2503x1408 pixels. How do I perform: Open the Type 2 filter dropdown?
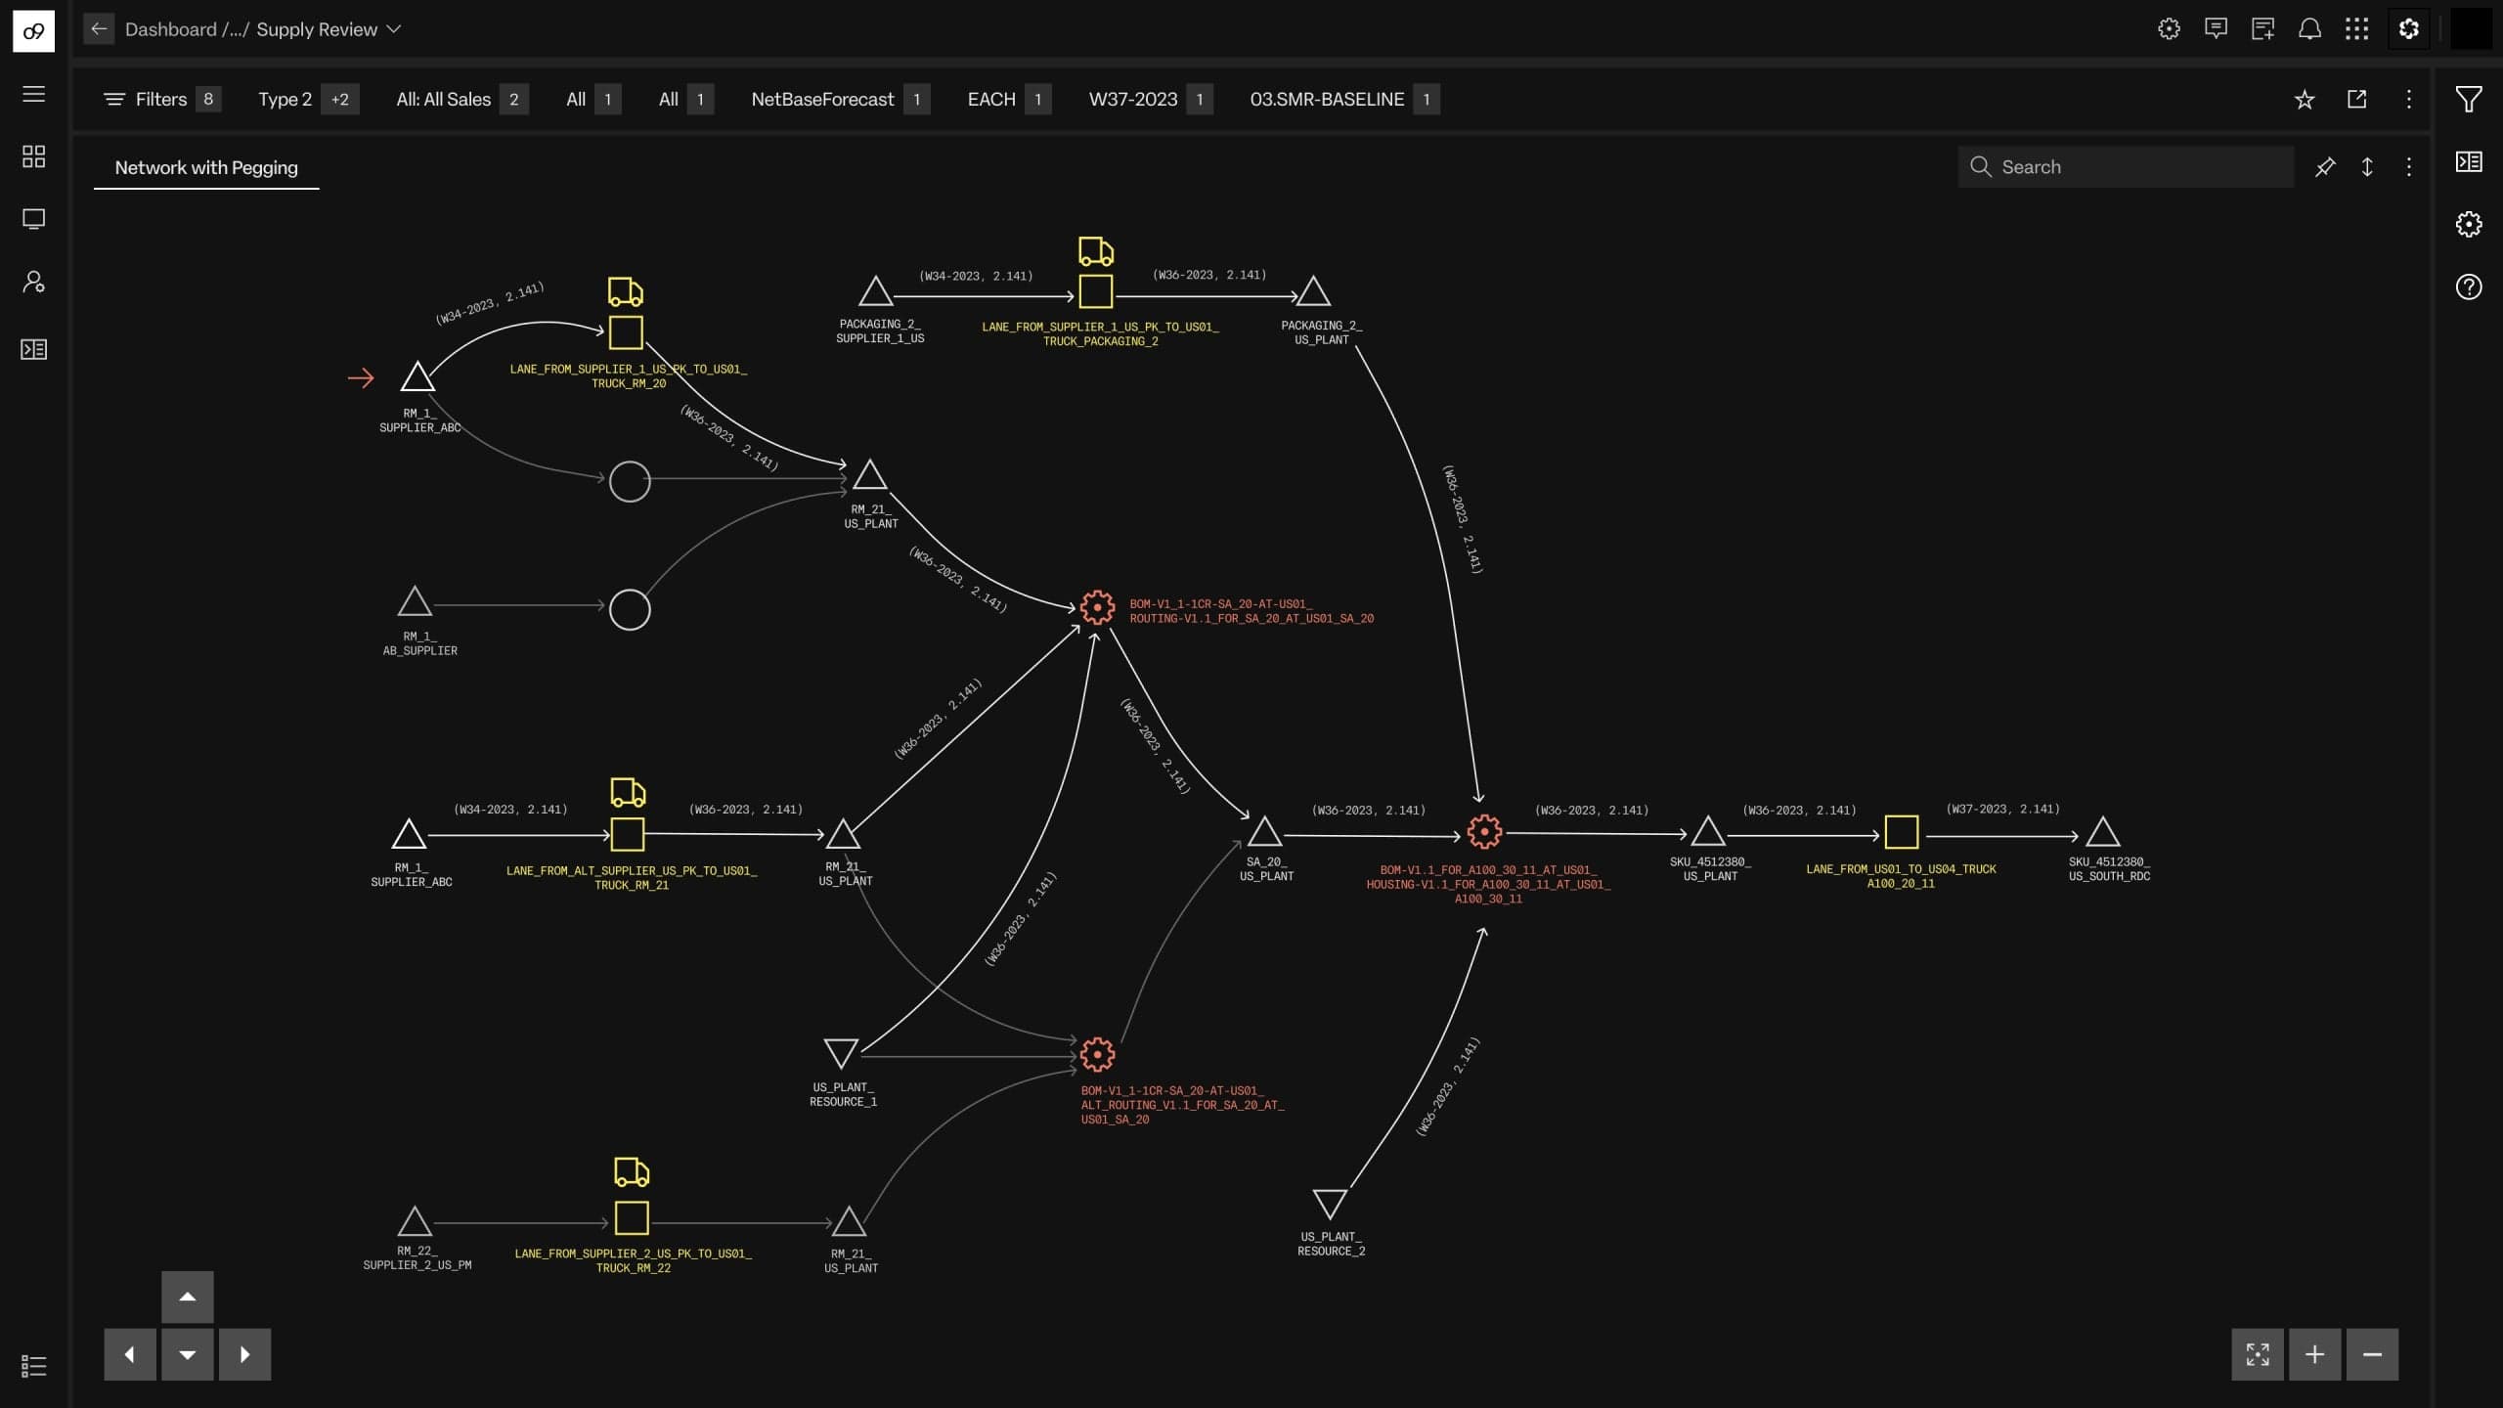[285, 99]
